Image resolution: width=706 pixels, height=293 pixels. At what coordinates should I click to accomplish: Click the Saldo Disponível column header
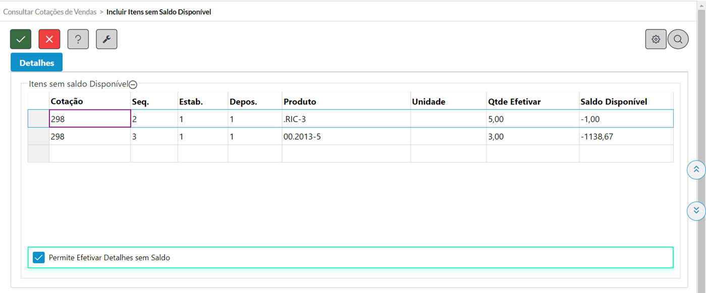626,101
